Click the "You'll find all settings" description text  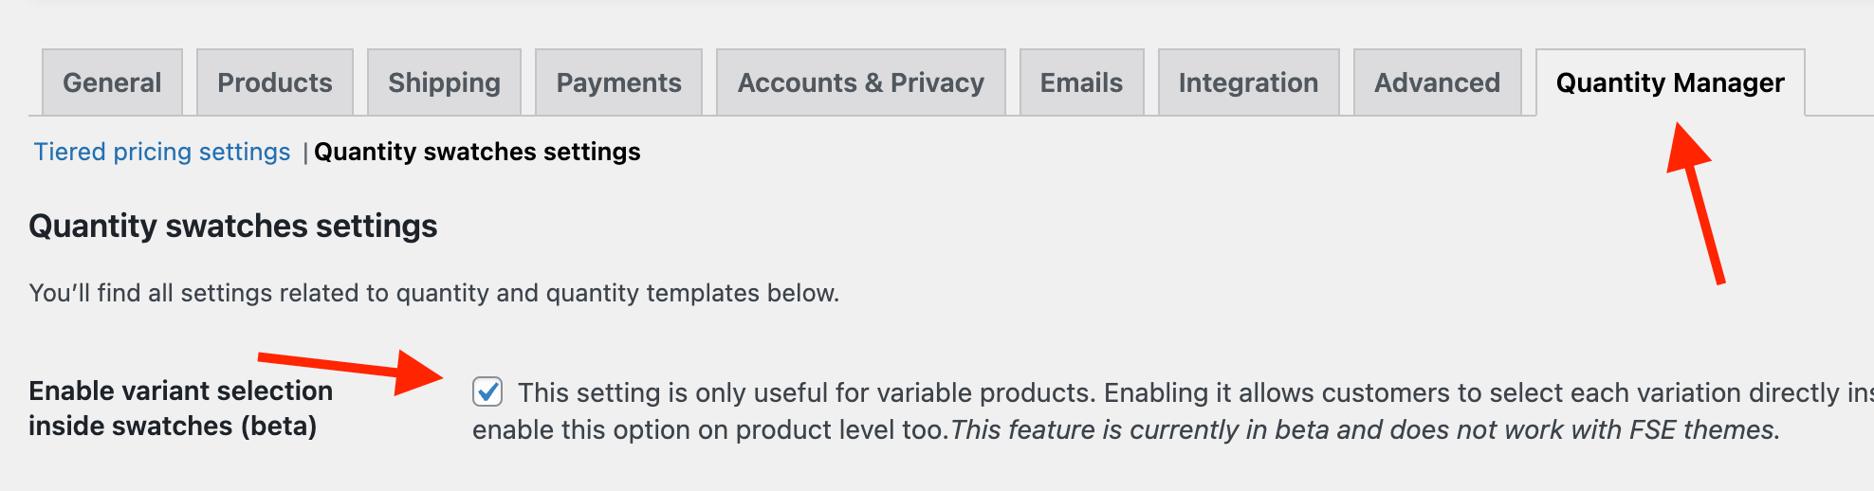[x=433, y=293]
